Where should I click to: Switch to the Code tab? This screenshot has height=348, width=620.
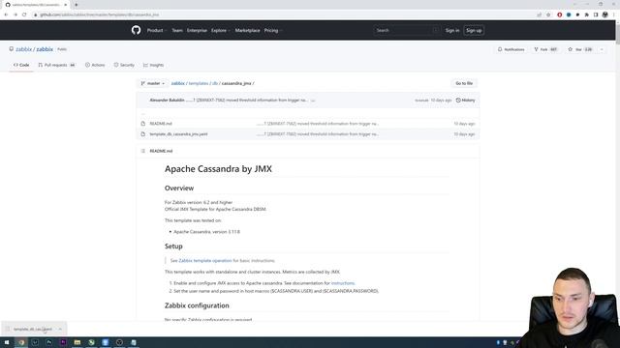click(21, 65)
